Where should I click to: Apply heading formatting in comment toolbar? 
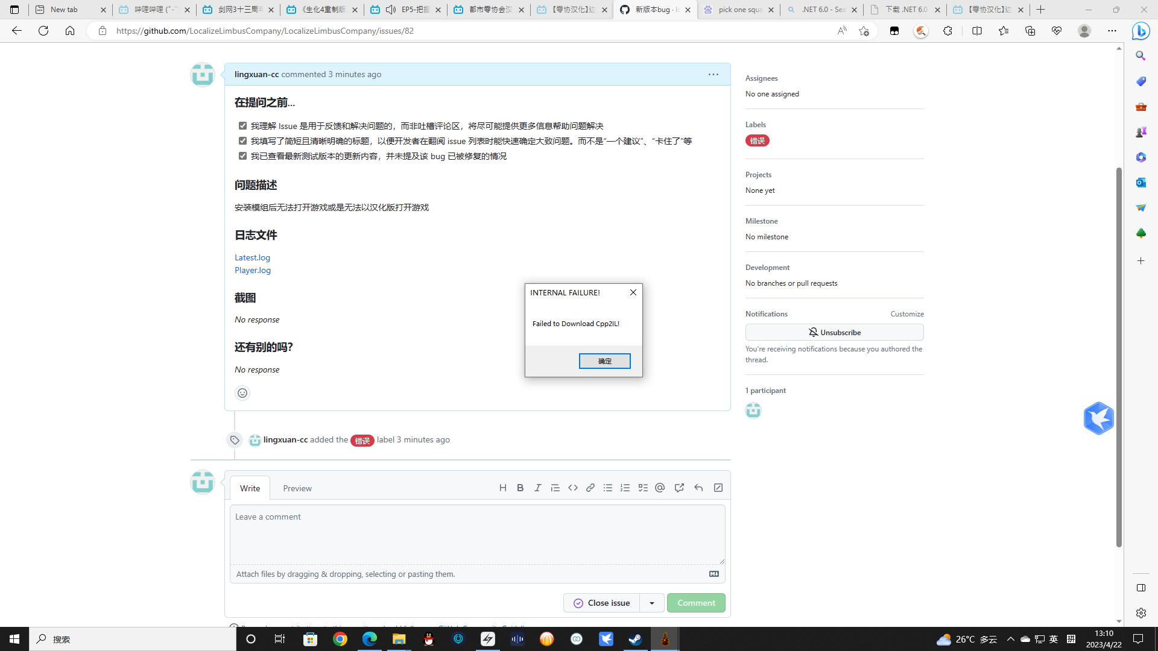point(503,487)
